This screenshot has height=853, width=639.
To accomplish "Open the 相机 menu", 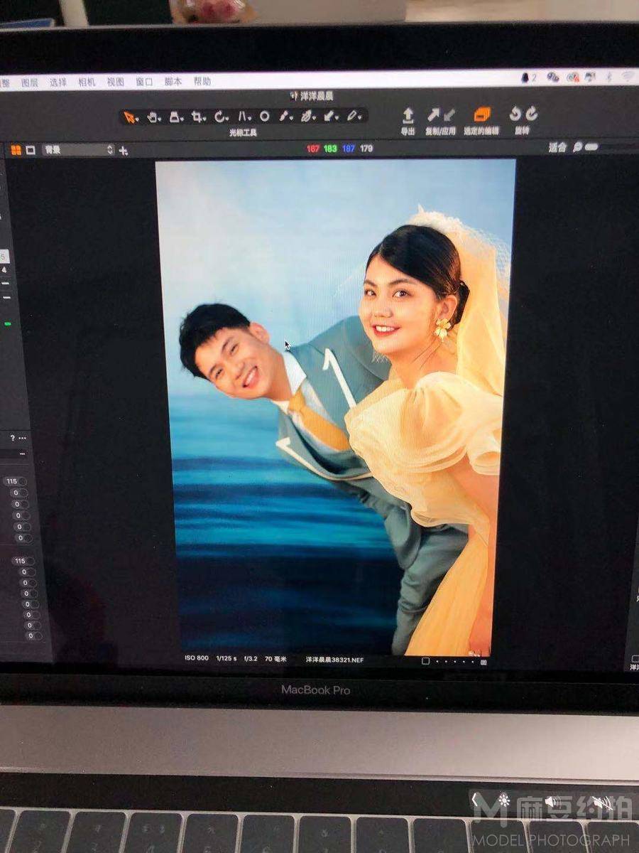I will (87, 82).
